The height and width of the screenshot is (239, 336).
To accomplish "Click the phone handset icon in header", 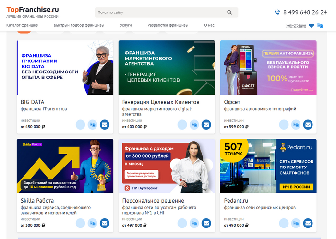I will [277, 12].
